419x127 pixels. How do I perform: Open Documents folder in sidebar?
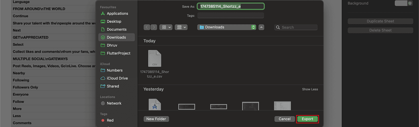point(117,29)
